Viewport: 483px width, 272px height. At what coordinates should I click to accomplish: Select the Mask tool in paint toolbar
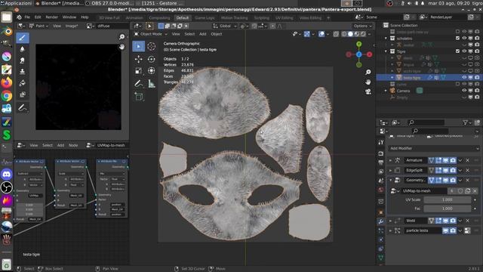tap(22, 94)
